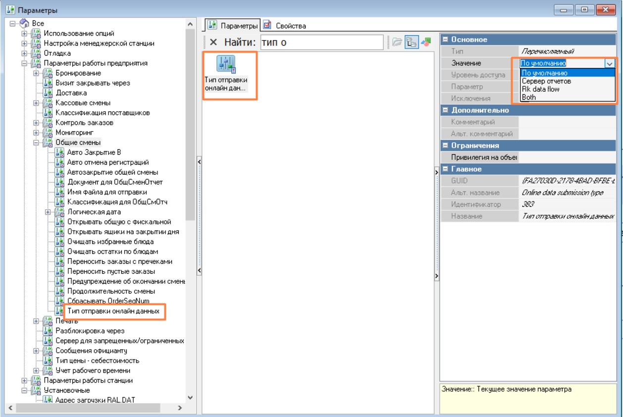Select 'Тип отправки онлайн данных' in tree
This screenshot has height=417, width=623.
[113, 311]
